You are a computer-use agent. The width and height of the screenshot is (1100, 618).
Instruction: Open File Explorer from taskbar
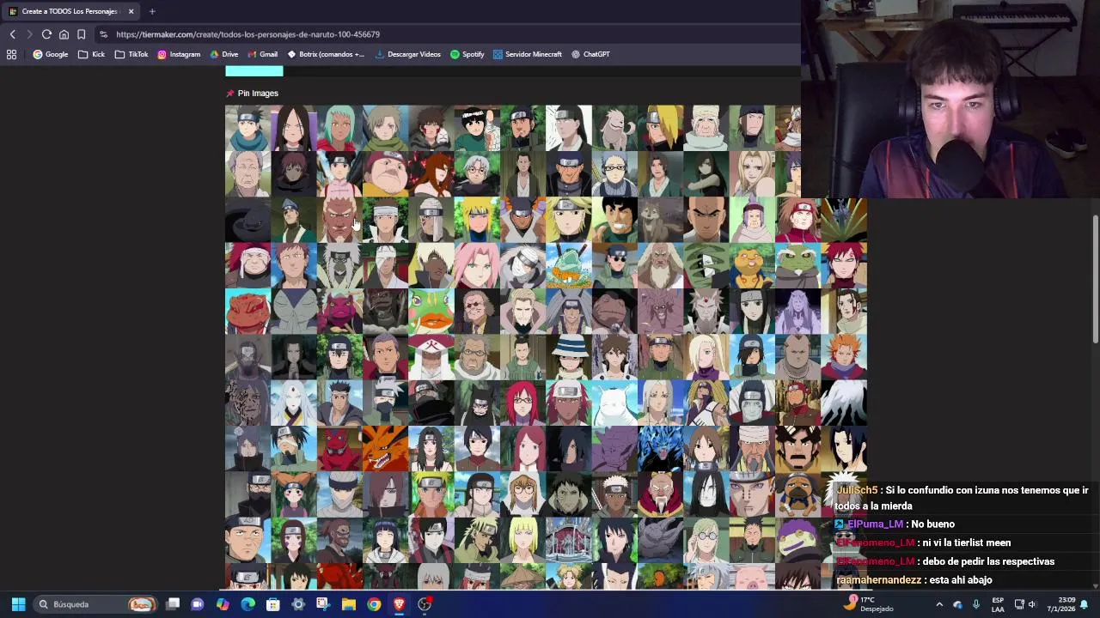point(349,604)
